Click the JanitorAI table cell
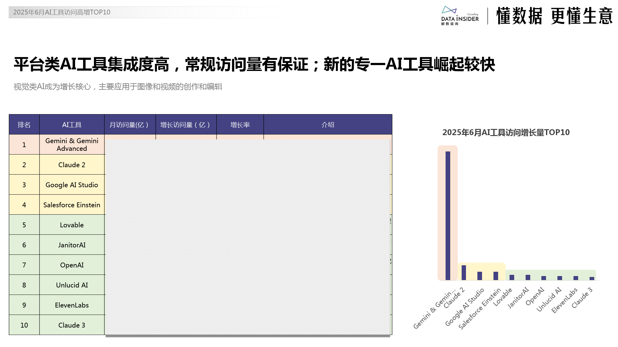 72,245
